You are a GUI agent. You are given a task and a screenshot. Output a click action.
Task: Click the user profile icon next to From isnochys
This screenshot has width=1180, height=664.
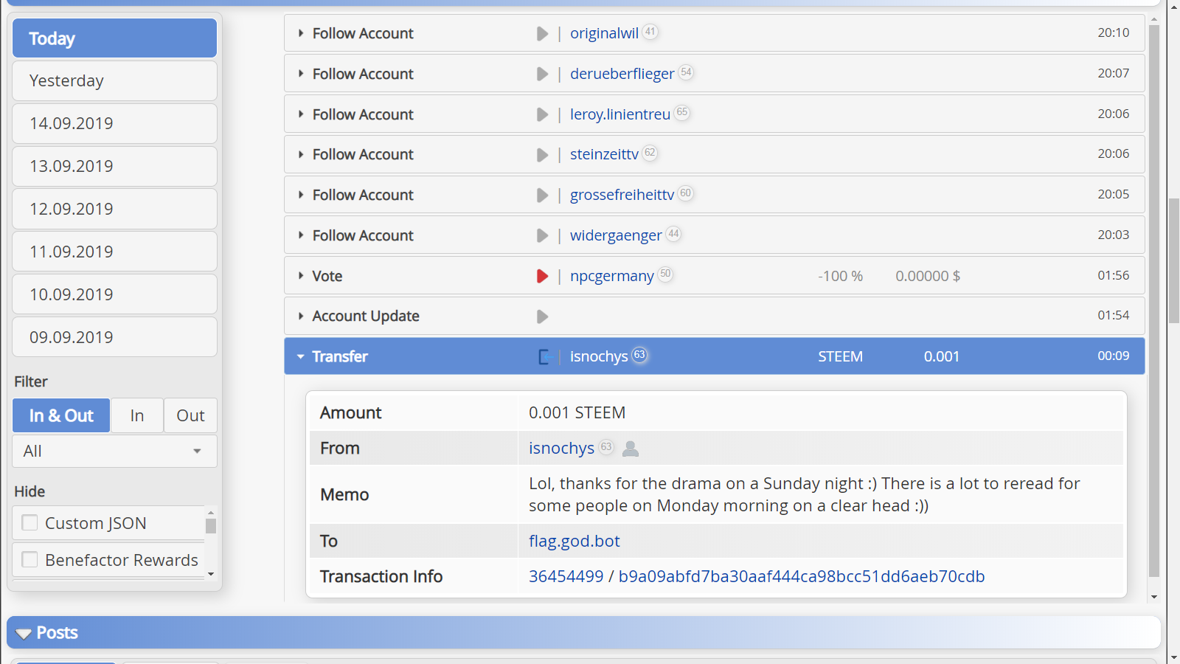631,449
